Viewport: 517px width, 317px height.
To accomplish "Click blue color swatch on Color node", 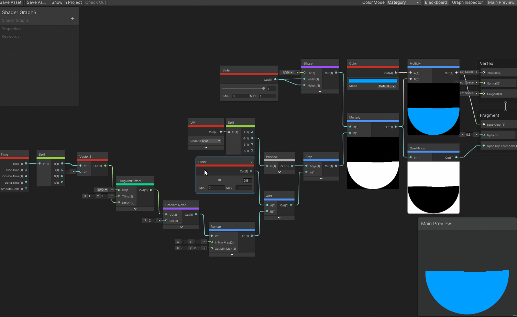I will pos(373,80).
